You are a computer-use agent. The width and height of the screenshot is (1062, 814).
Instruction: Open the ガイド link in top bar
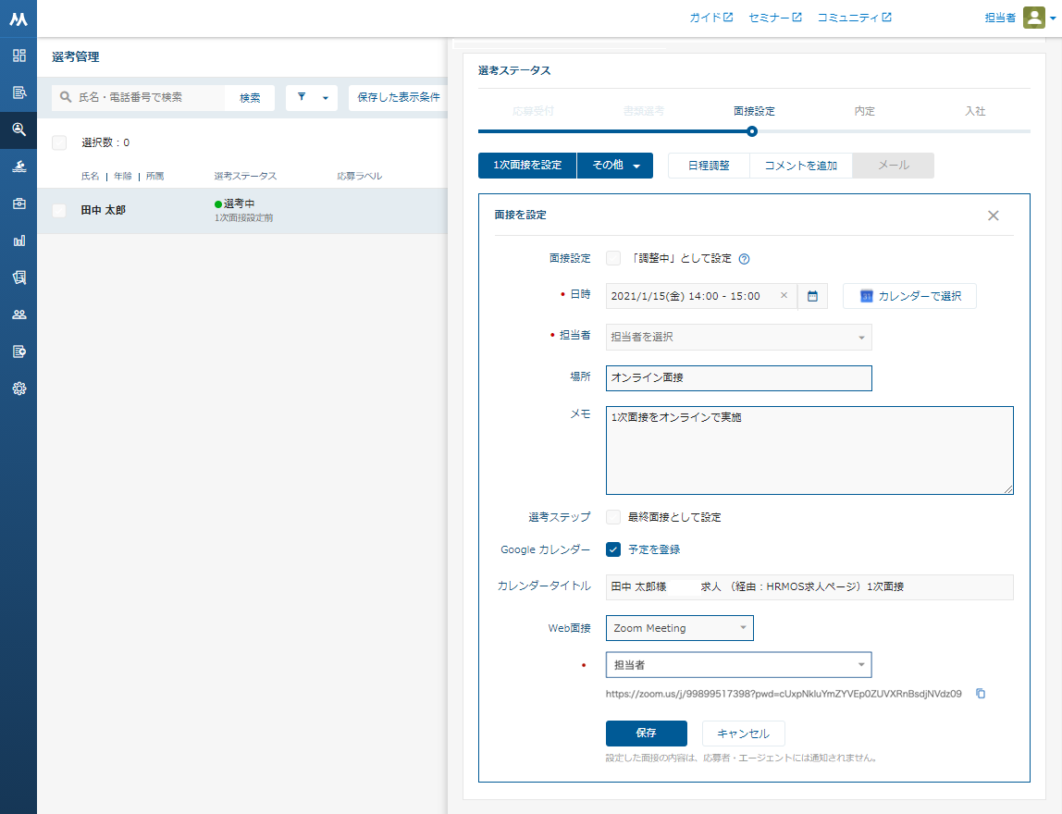pyautogui.click(x=710, y=17)
